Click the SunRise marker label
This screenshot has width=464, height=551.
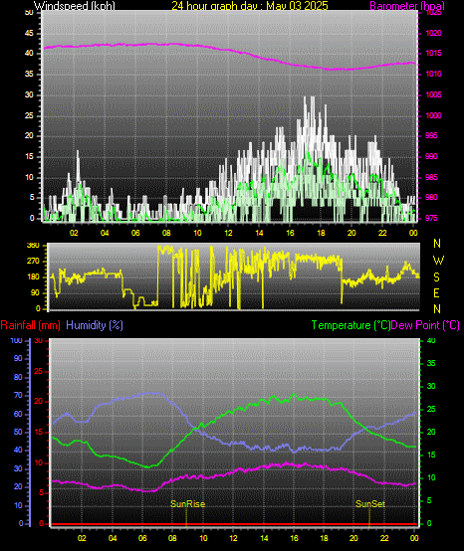click(x=188, y=504)
